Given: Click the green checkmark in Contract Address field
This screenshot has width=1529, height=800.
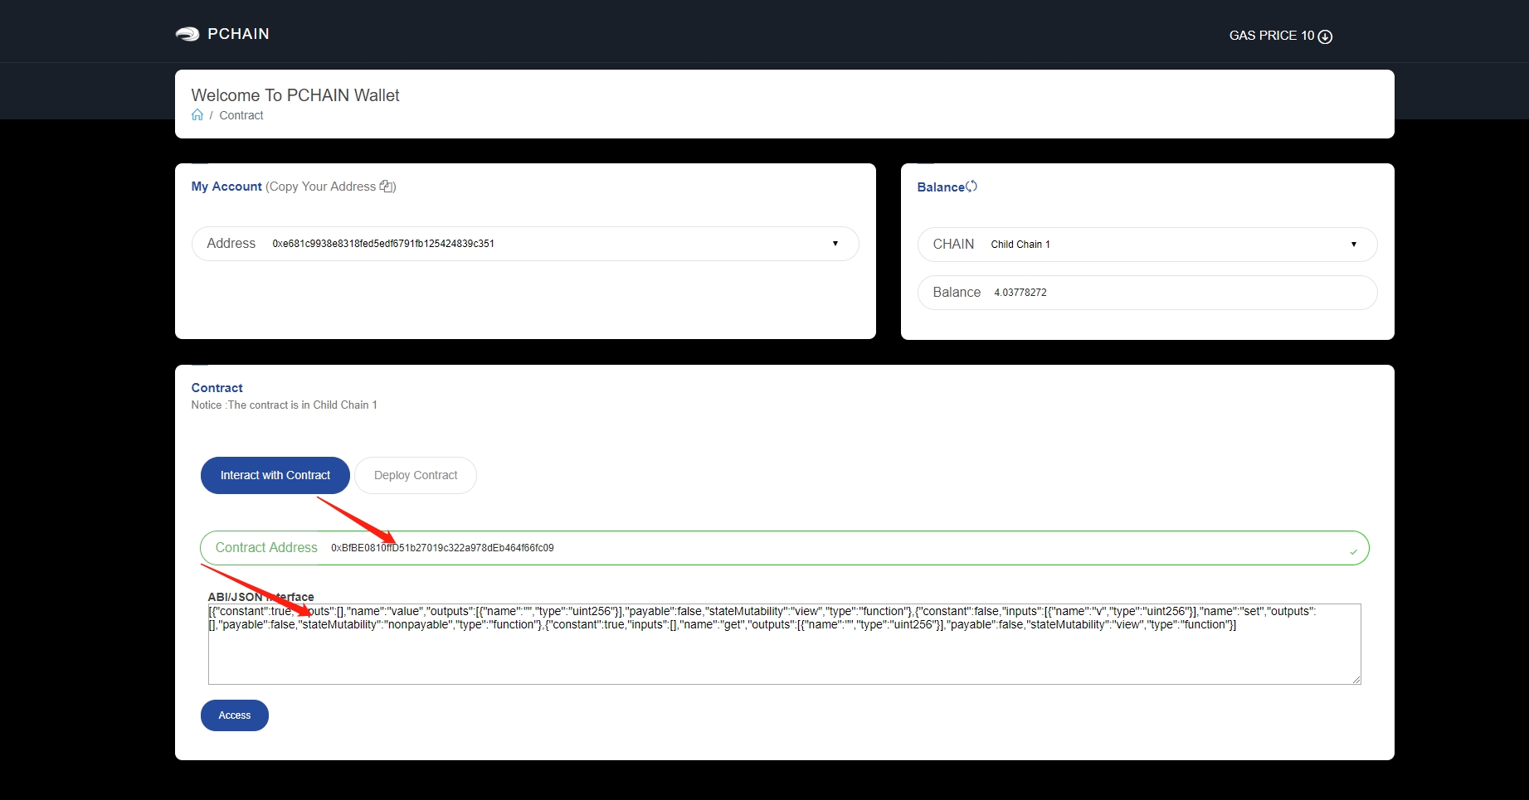Looking at the screenshot, I should [1353, 551].
